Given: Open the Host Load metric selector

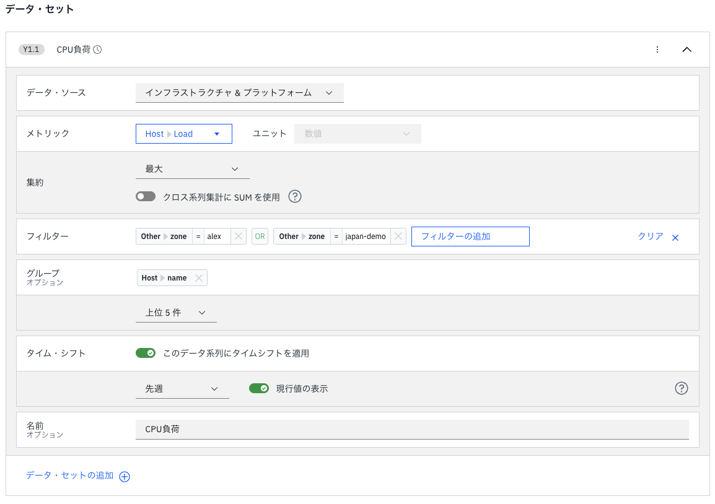Looking at the screenshot, I should [x=184, y=134].
